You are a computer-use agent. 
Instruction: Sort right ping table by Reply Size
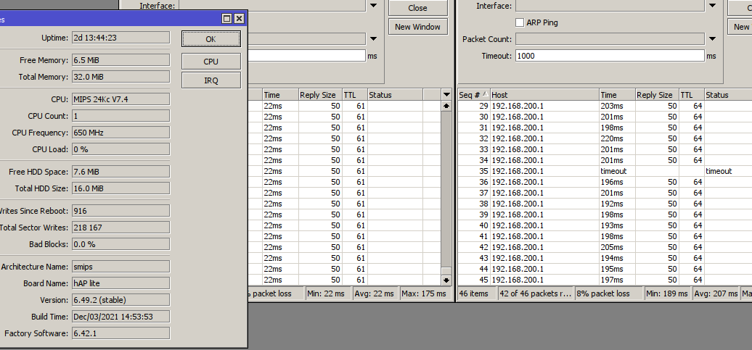coord(657,95)
